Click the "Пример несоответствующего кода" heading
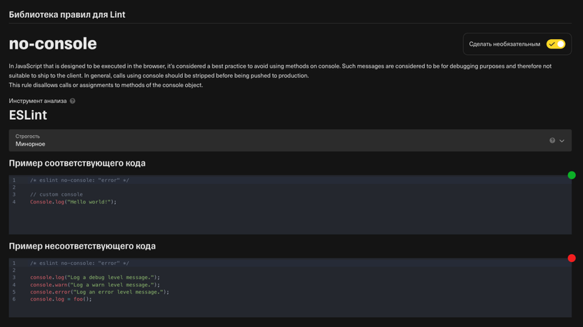Image resolution: width=583 pixels, height=327 pixels. click(82, 246)
